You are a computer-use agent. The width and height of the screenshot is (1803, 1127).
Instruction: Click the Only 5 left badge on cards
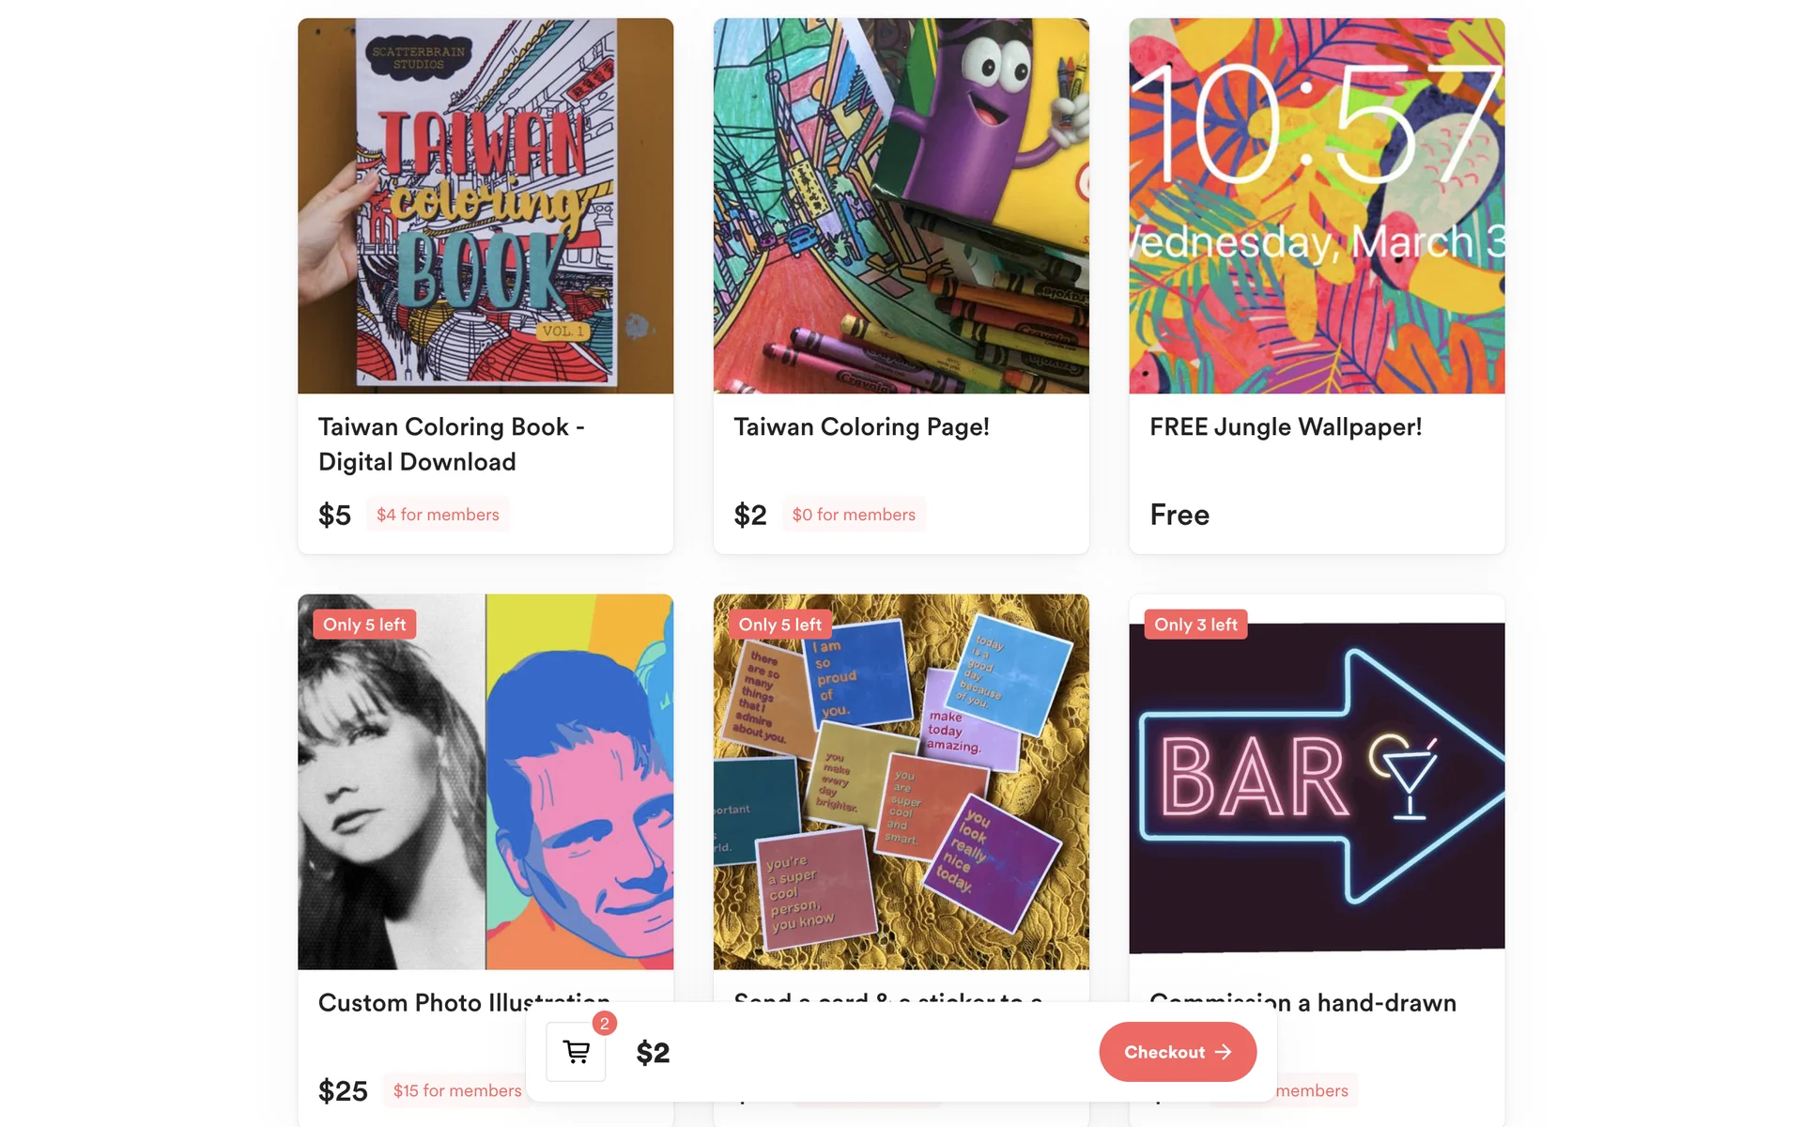(779, 625)
